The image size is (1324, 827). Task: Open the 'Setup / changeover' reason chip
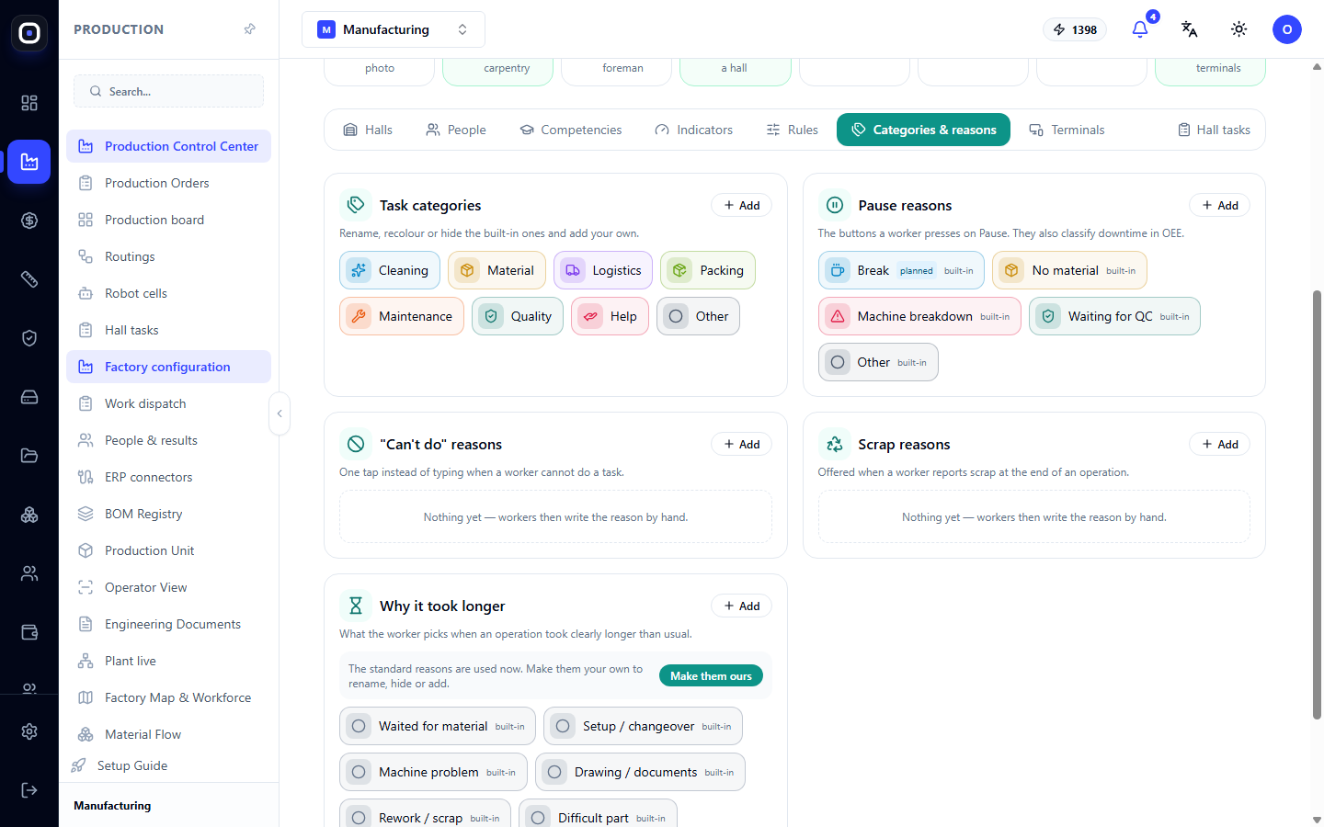(x=643, y=726)
